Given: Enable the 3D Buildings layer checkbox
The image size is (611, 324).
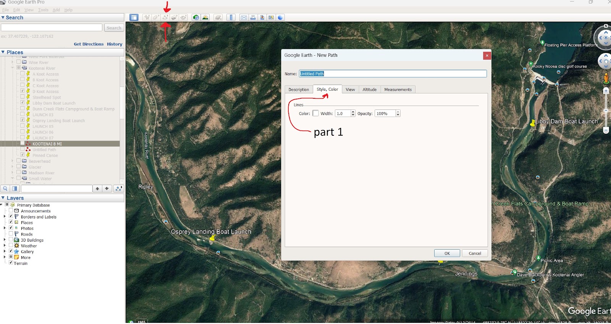Looking at the screenshot, I should click(11, 240).
